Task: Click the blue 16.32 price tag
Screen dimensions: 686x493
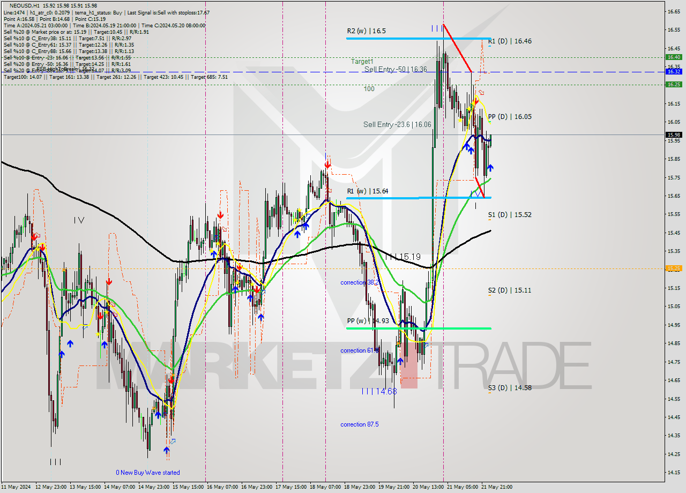Action: 674,71
